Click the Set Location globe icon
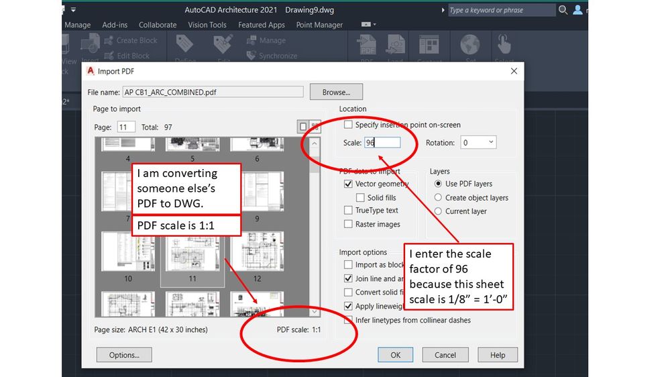Image resolution: width=670 pixels, height=377 pixels. 470,44
